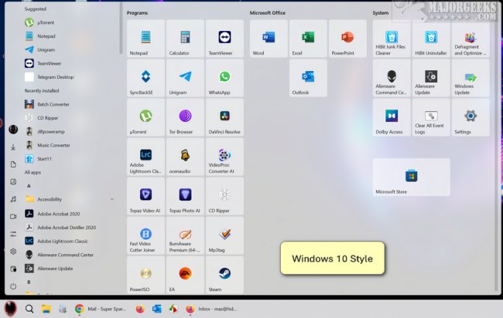Open the CD Ripper tile in Programs
This screenshot has width=503, height=318.
click(224, 196)
